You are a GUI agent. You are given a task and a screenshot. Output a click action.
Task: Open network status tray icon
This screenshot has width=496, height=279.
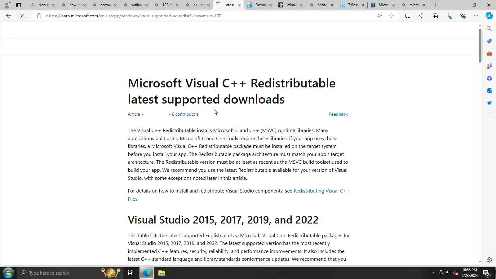pos(449,273)
